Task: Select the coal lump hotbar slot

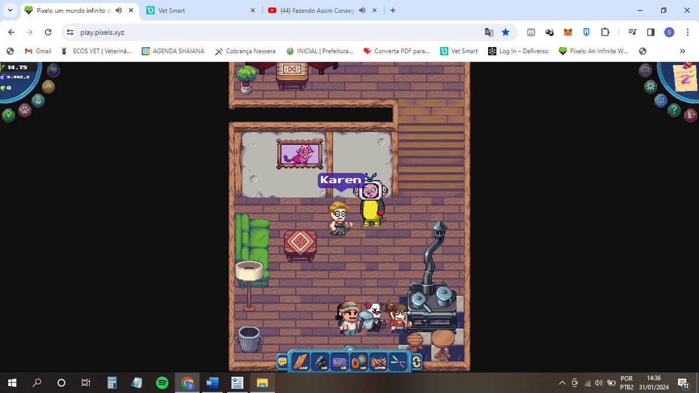Action: click(320, 362)
